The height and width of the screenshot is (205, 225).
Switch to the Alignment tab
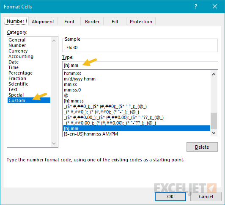tap(43, 22)
